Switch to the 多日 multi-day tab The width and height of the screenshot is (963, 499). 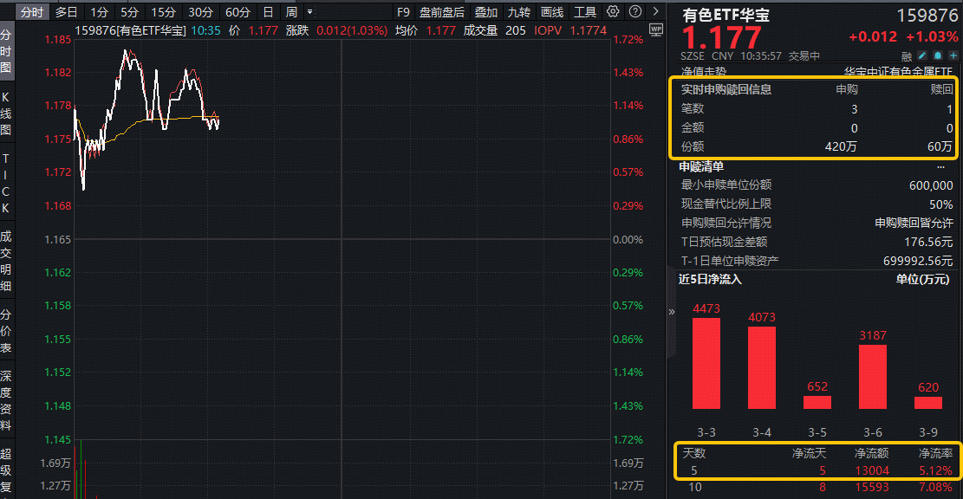tap(66, 12)
